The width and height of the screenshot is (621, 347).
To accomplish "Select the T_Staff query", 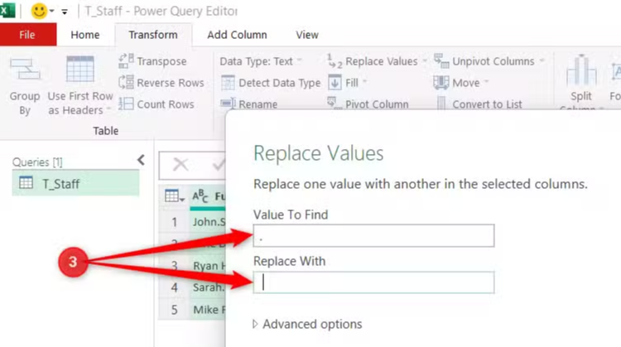I will (x=75, y=183).
